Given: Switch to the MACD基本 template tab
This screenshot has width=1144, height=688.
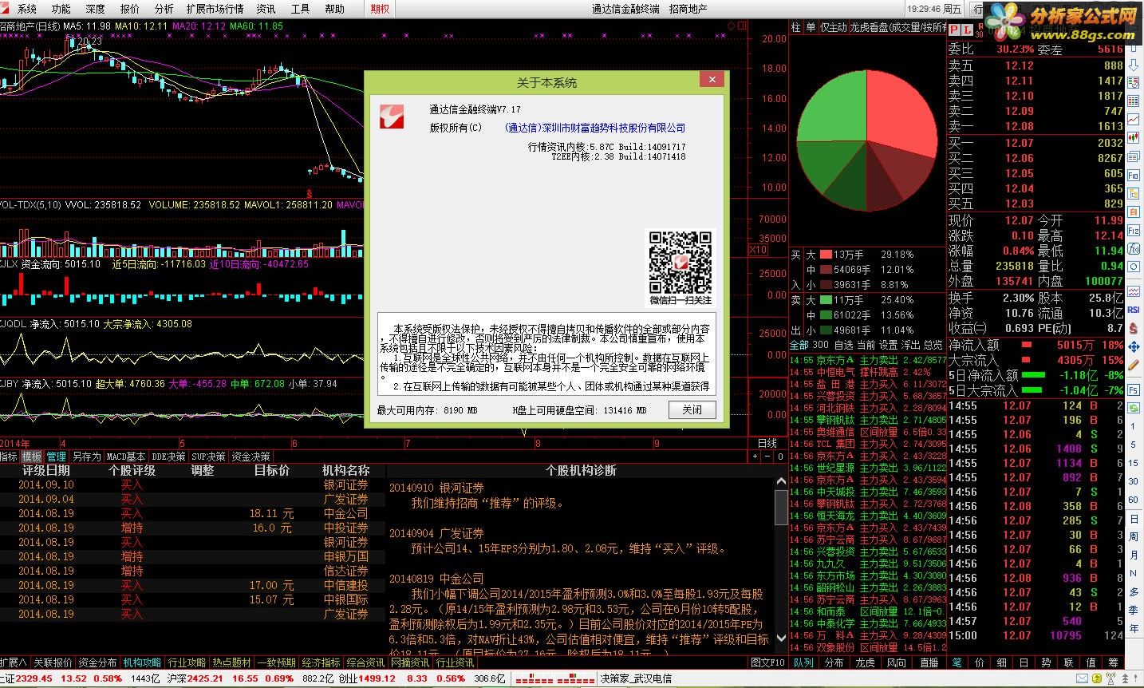Looking at the screenshot, I should coord(126,457).
